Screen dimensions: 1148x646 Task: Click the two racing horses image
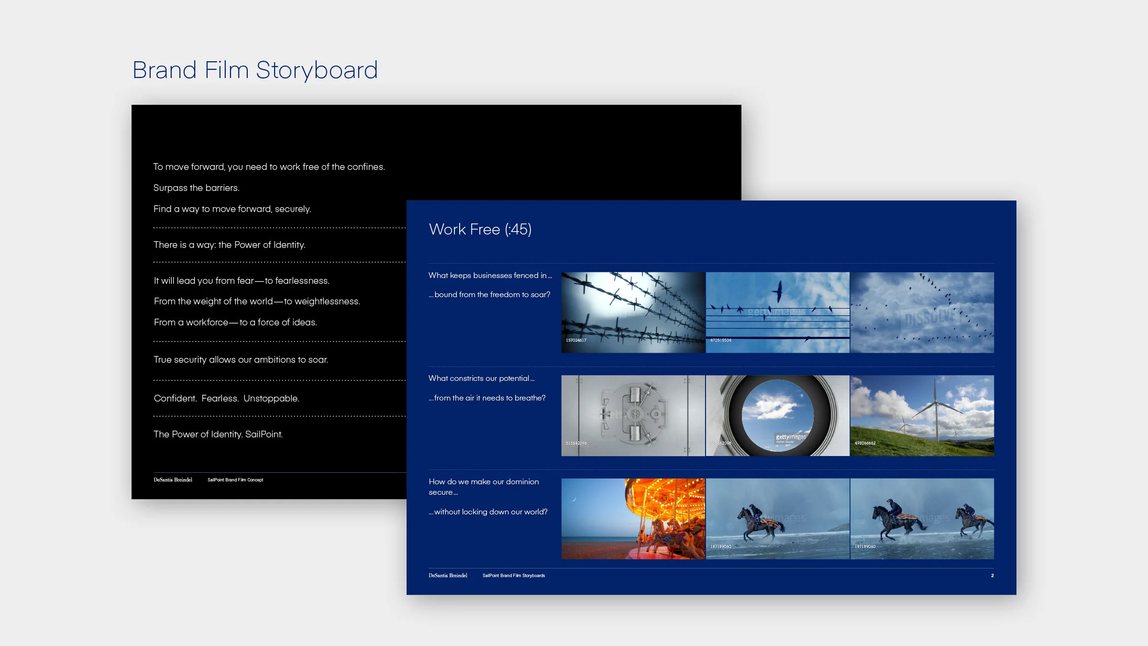click(x=922, y=518)
